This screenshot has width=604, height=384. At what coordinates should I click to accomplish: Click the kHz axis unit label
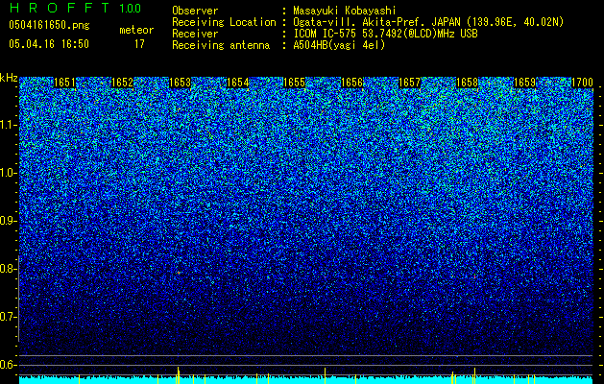click(x=9, y=78)
